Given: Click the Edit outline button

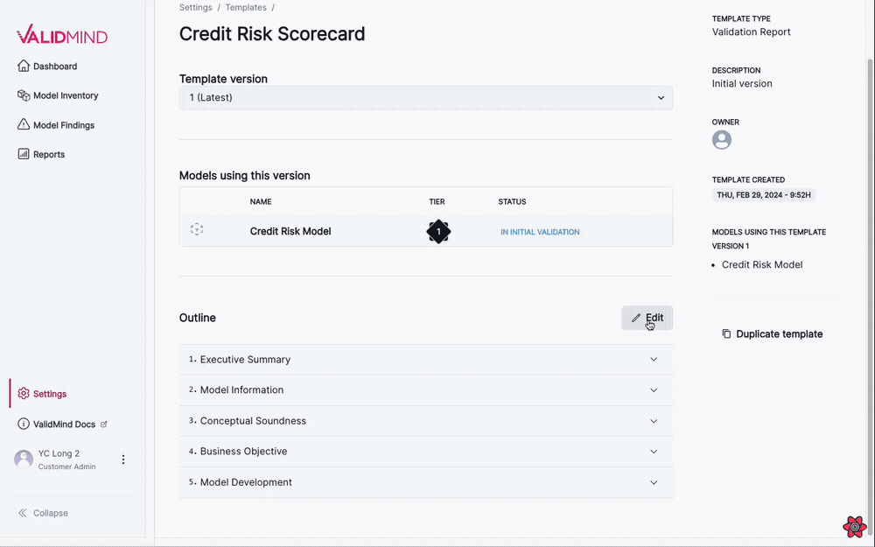Looking at the screenshot, I should (x=647, y=318).
